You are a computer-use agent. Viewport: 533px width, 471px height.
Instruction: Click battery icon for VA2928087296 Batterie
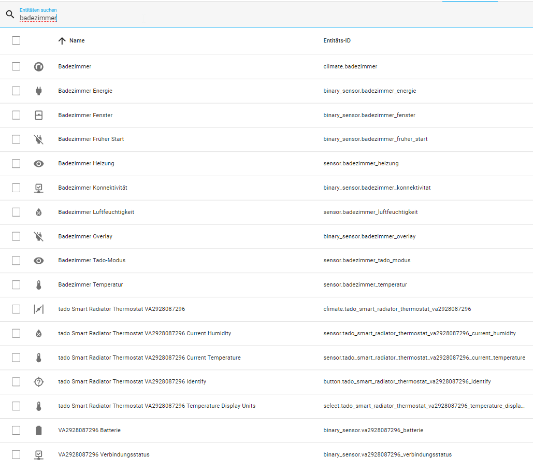[x=39, y=431]
